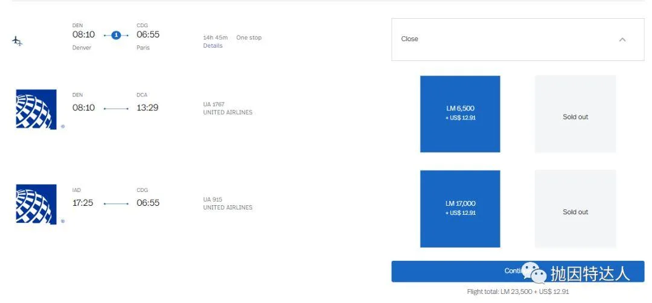Image resolution: width=652 pixels, height=303 pixels.
Task: Click the connecting flight airplane icon
Action: 18,41
